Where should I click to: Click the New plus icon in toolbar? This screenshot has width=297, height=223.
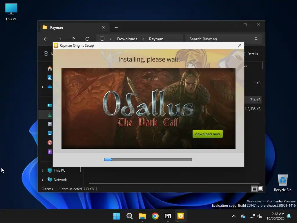click(x=46, y=54)
